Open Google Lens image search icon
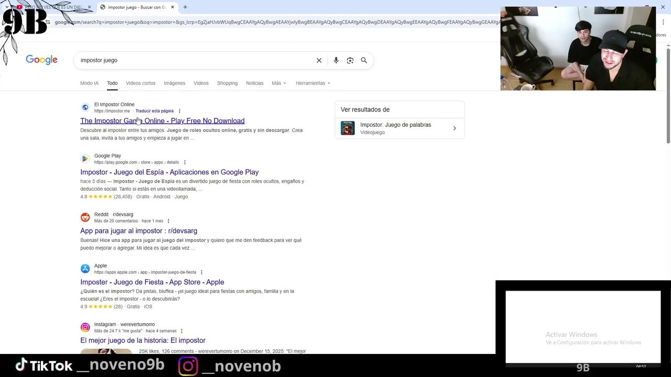Image resolution: width=671 pixels, height=377 pixels. point(350,60)
